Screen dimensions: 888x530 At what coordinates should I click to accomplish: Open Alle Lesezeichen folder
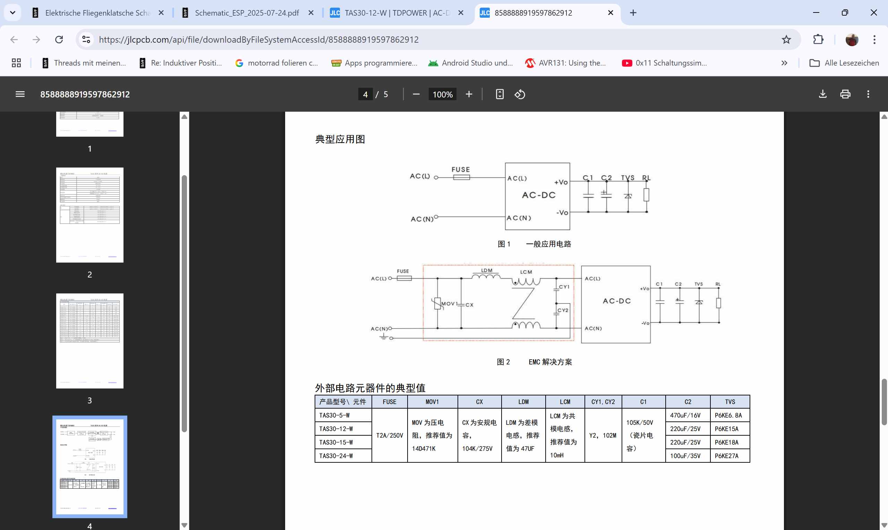[x=844, y=63]
